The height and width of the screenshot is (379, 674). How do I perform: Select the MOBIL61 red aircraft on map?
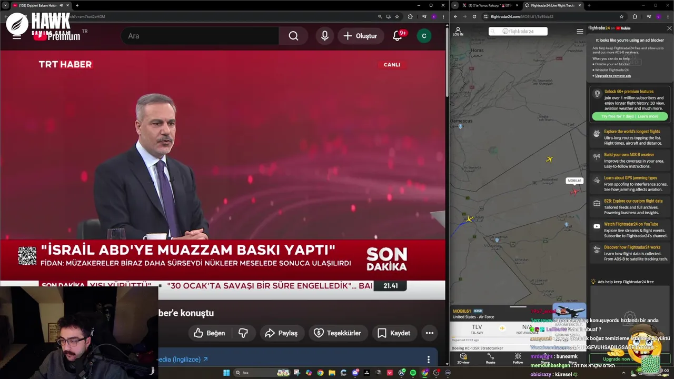pos(573,192)
